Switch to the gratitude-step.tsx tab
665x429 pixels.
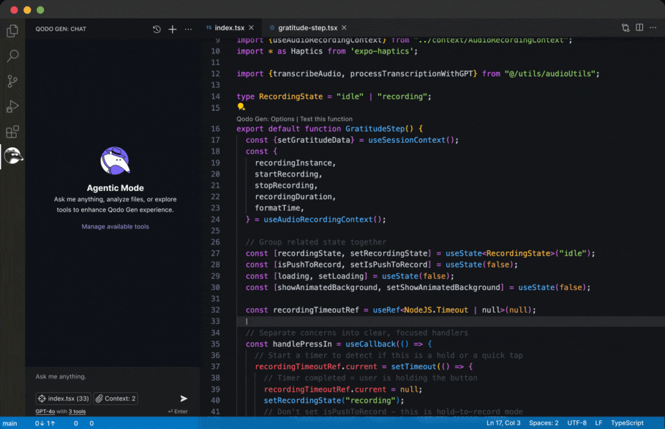[x=307, y=28]
